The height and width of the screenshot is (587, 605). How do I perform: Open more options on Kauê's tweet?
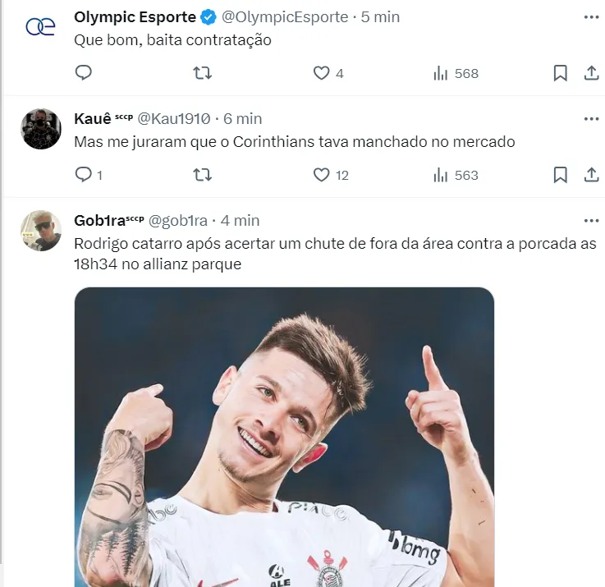pyautogui.click(x=591, y=119)
